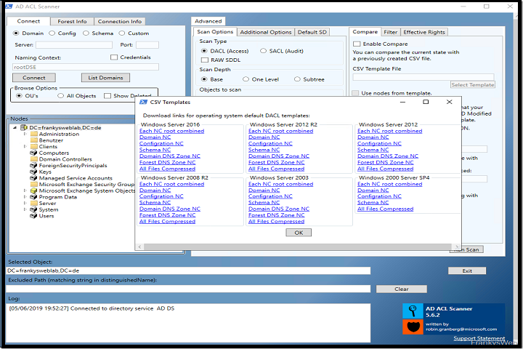Collapse the DC=frankysweblab root node
This screenshot has height=349, width=523.
pos(15,127)
